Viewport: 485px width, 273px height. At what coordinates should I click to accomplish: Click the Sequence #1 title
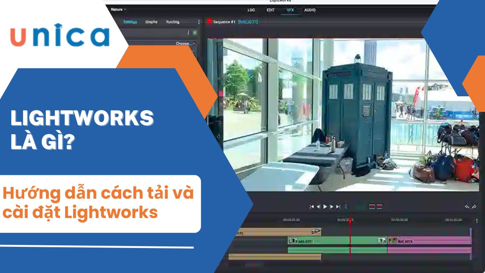[225, 22]
